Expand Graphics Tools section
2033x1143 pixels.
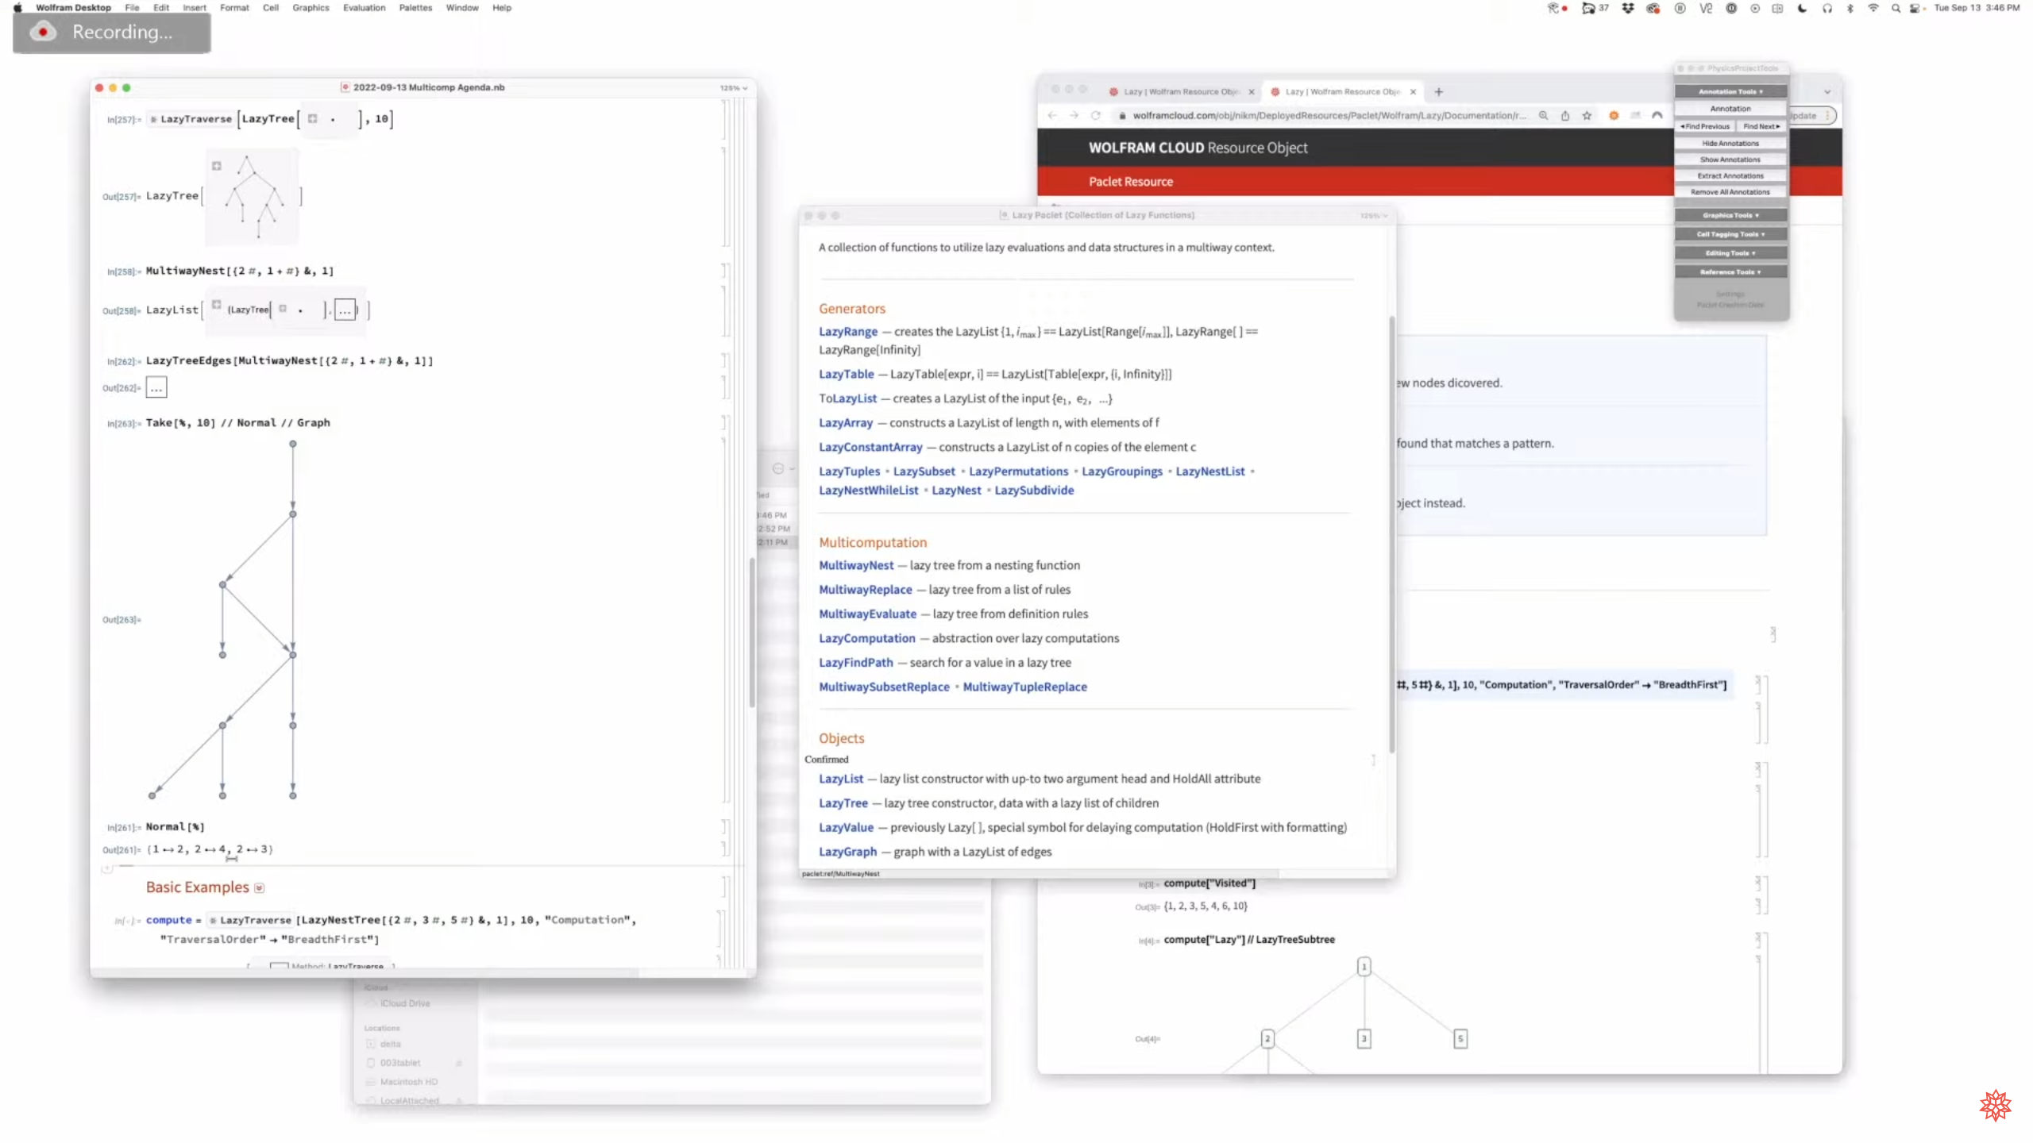[x=1730, y=215]
